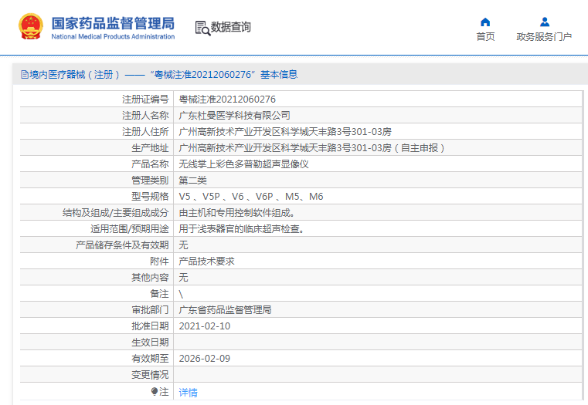Select 用于浅表器官的临床超声检查 text
This screenshot has width=588, height=405.
point(242,228)
